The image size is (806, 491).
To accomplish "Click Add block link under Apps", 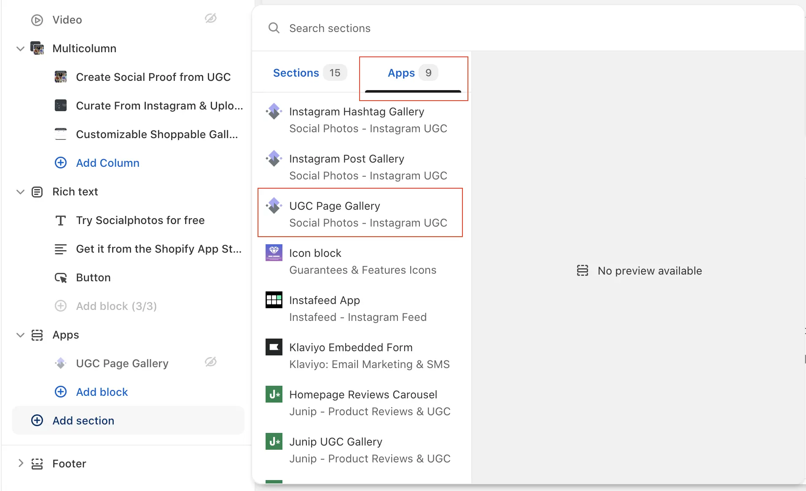I will (102, 392).
